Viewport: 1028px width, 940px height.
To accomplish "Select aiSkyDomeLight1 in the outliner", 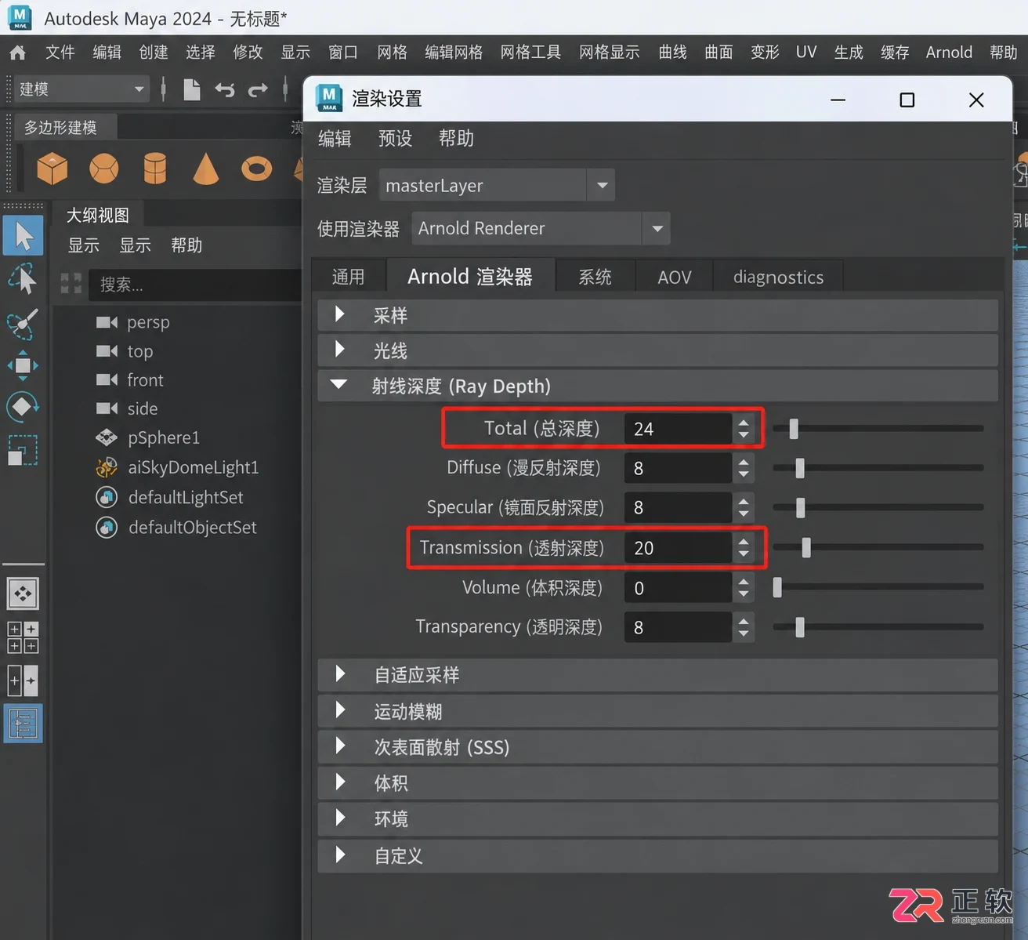I will (193, 467).
